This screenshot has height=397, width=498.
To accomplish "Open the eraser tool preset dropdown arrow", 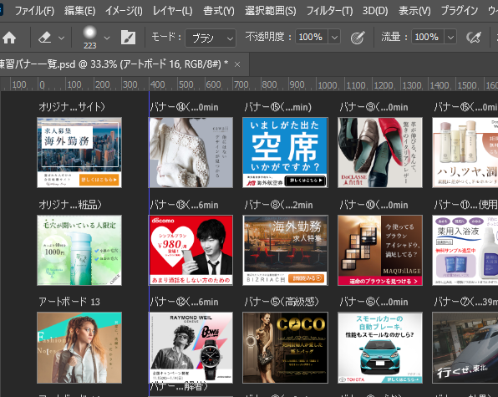I will (61, 38).
